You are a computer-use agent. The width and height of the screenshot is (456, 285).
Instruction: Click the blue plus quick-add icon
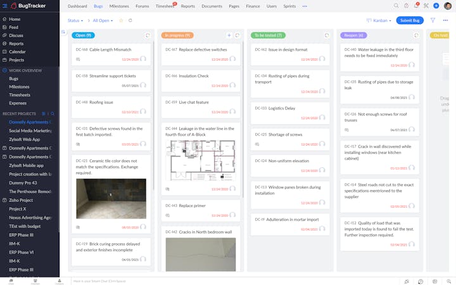pos(436,6)
